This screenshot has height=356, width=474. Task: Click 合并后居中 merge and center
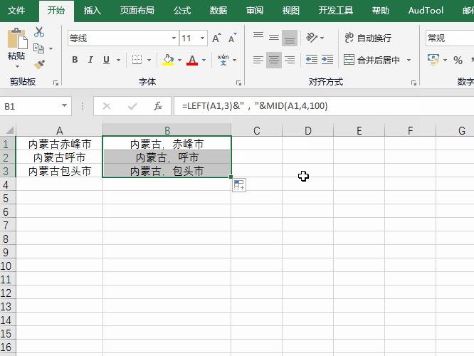[372, 60]
